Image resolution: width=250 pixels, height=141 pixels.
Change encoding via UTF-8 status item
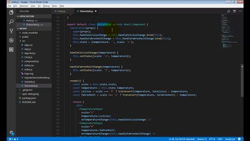click(212, 139)
